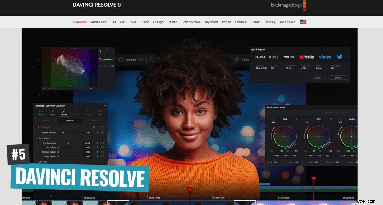Open the File icon in inspector

tap(99, 111)
